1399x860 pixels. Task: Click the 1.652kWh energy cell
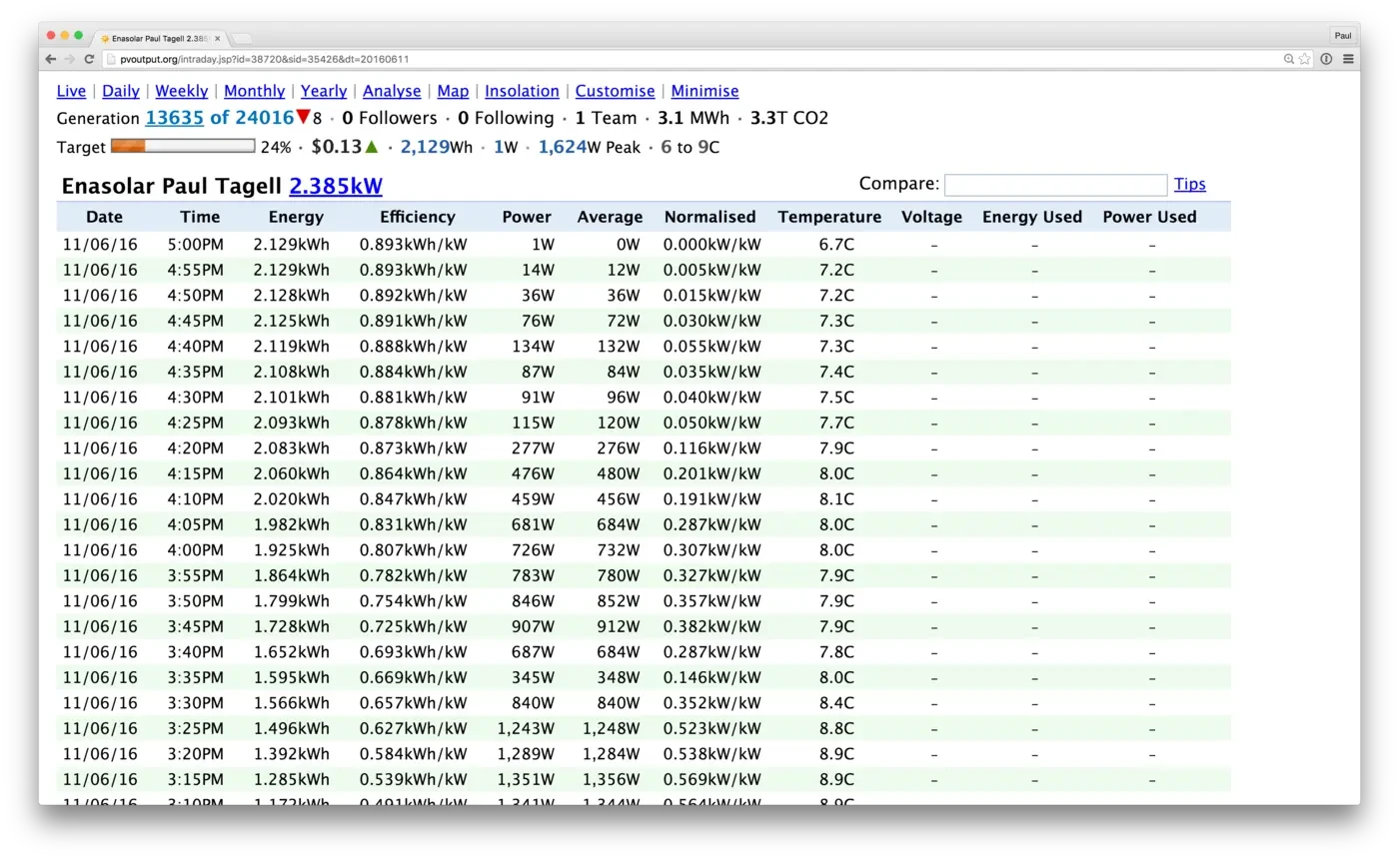pos(291,652)
